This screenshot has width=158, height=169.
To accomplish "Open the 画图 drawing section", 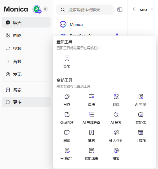I will pyautogui.click(x=26, y=35).
